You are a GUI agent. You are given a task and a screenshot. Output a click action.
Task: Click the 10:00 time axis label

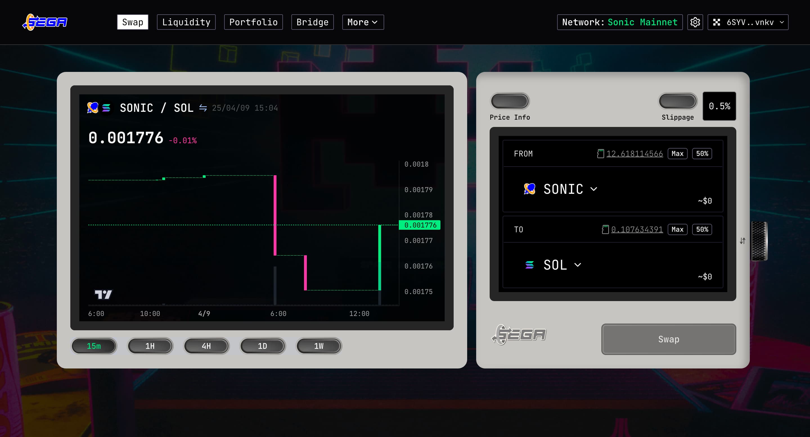[x=150, y=314]
